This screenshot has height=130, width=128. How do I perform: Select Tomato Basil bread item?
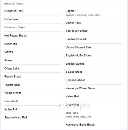12,85
